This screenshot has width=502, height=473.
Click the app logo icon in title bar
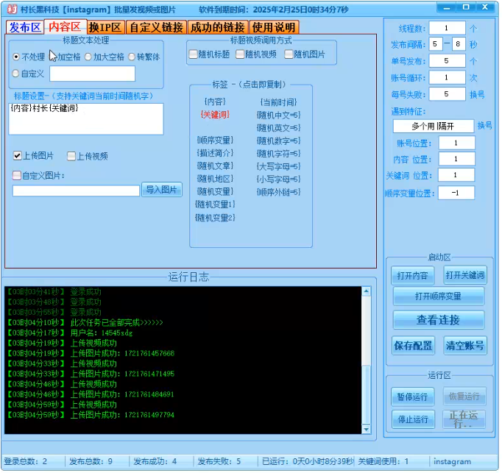coord(12,9)
